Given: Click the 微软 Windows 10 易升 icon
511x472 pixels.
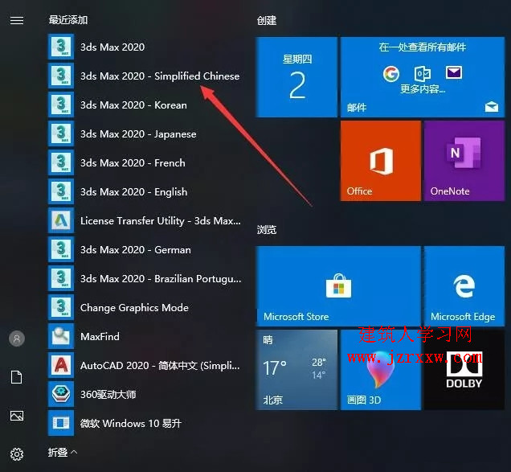Looking at the screenshot, I should point(61,423).
